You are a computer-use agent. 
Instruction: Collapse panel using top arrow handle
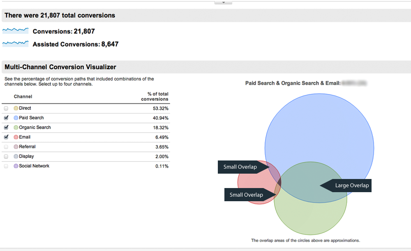click(223, 2)
